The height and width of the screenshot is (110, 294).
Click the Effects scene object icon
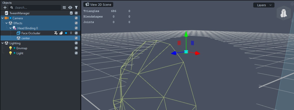(x=10, y=23)
